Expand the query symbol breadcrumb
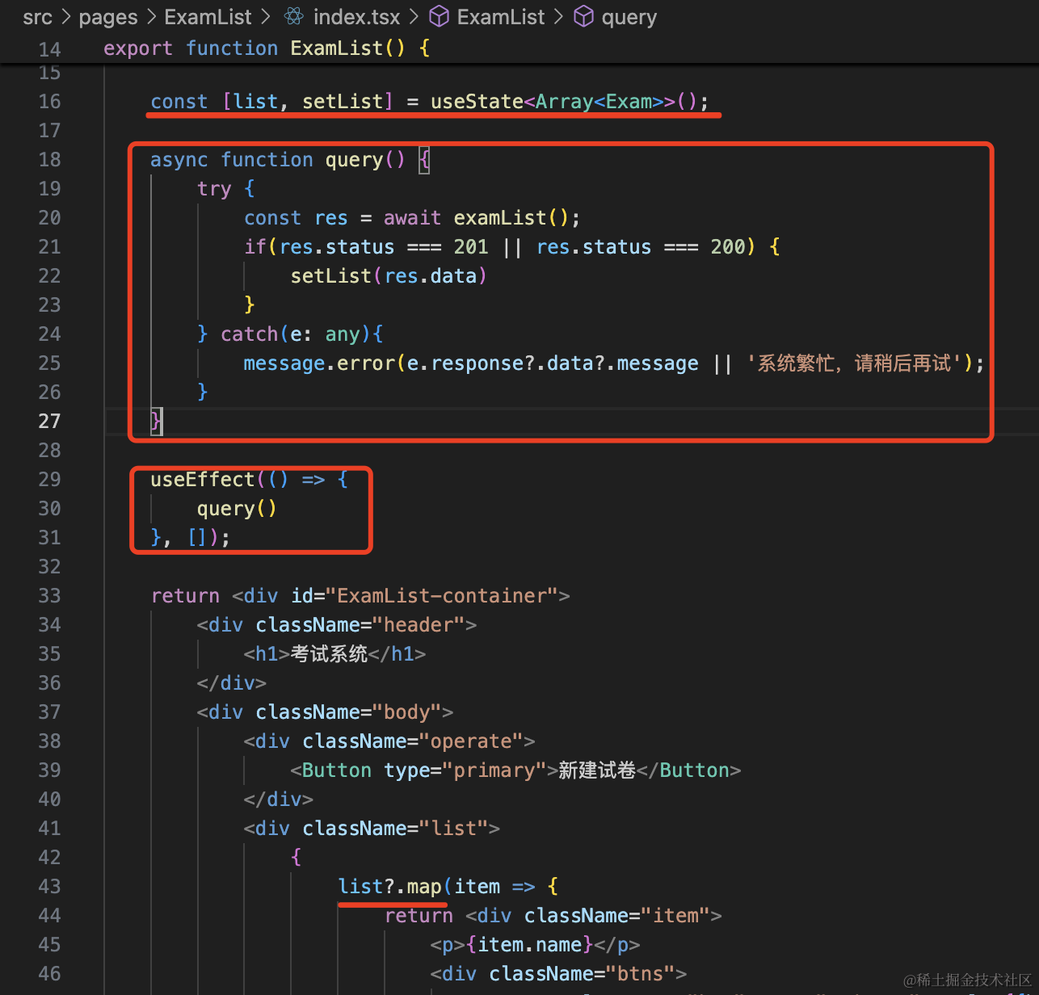The height and width of the screenshot is (995, 1039). click(x=629, y=17)
